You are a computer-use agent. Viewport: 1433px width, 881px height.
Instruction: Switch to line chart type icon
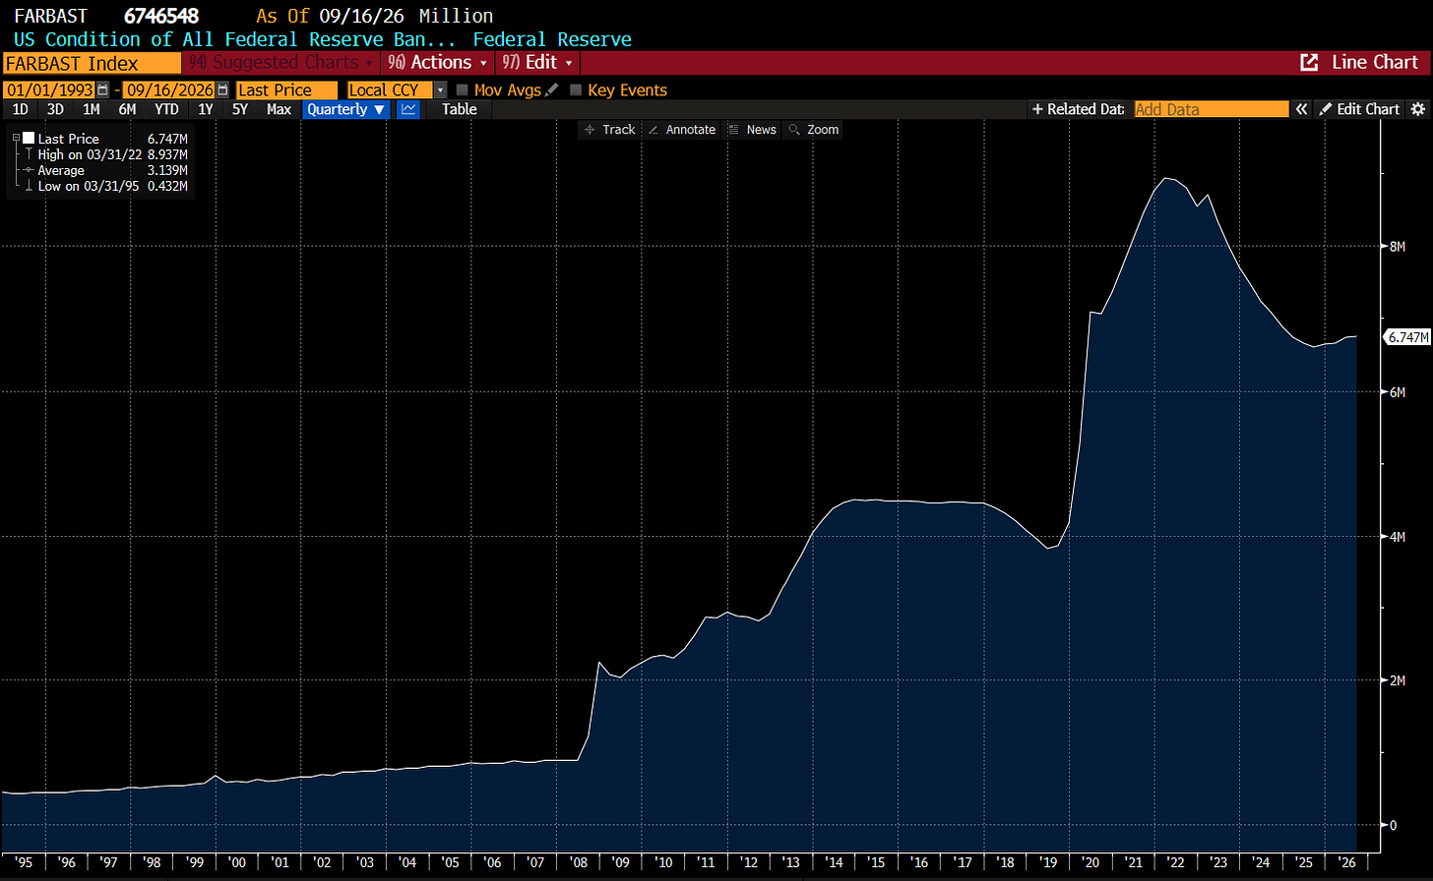(x=408, y=109)
